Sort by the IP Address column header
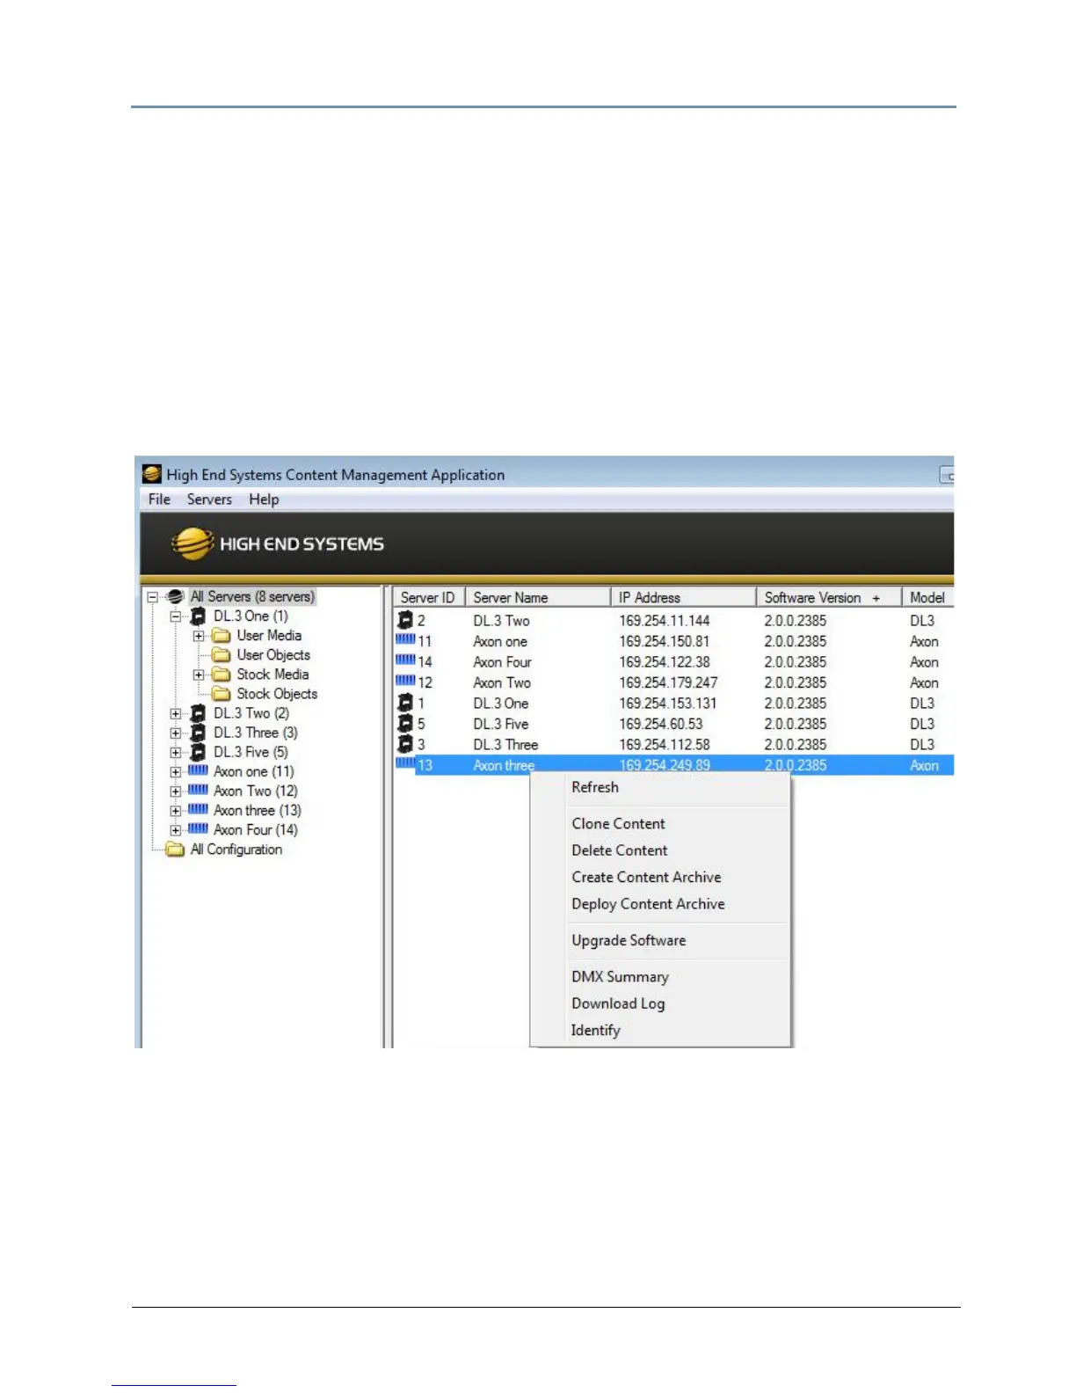Image resolution: width=1076 pixels, height=1393 pixels. 683,597
